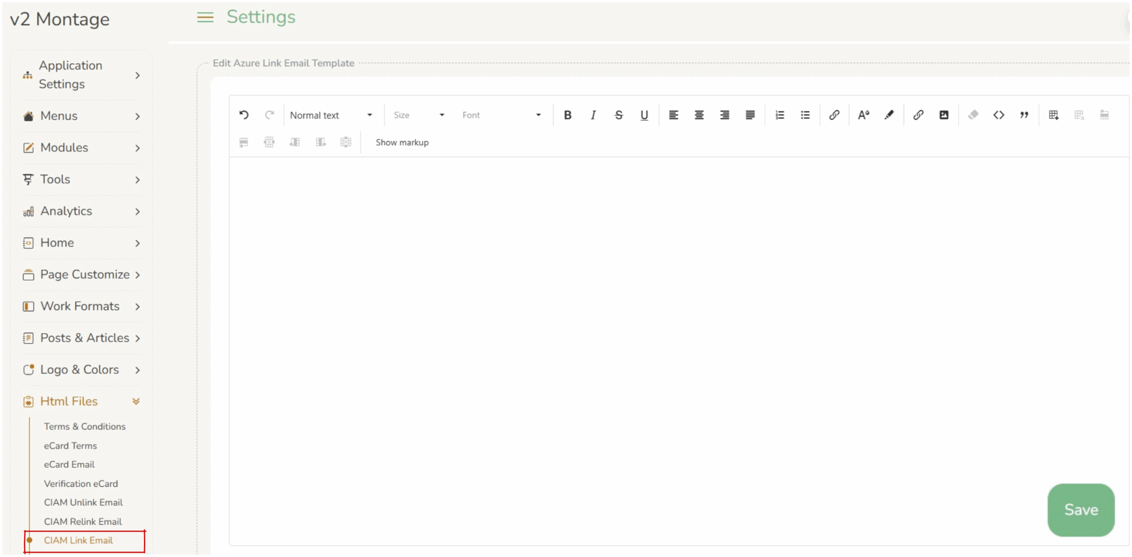Screen dimensions: 1132x557
Task: Open Terms & Conditions html file
Action: (84, 426)
